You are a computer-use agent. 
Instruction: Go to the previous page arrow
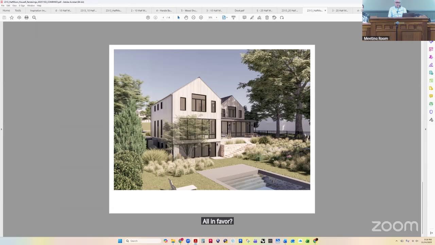coord(148,17)
